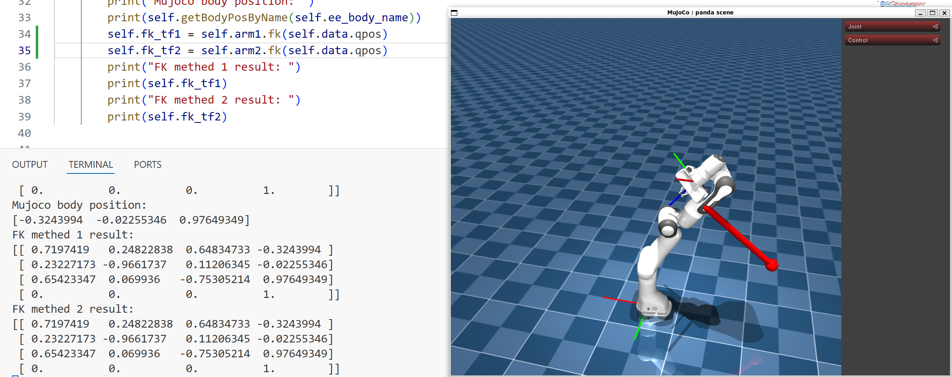Click the MuJoCo : panda scene title bar
The width and height of the screenshot is (952, 377).
(700, 12)
